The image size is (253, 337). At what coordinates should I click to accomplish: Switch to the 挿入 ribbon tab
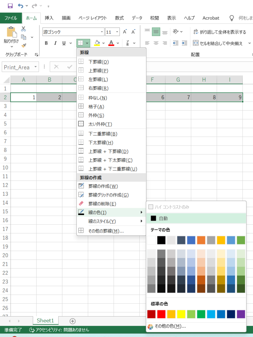pyautogui.click(x=49, y=18)
